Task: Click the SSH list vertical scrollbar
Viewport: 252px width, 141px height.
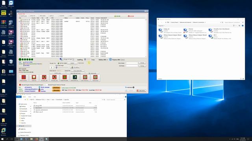Action: pyautogui.click(x=146, y=37)
